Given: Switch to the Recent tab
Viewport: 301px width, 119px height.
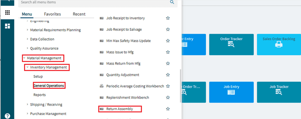Looking at the screenshot, I should click(79, 14).
